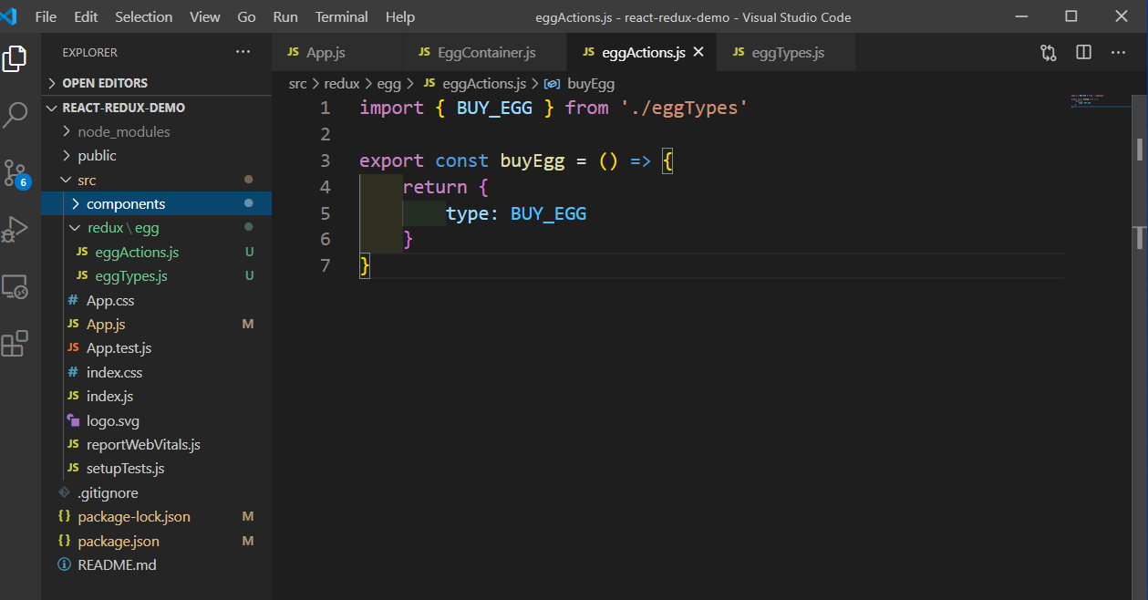Collapse the src folder
1148x600 pixels.
pos(157,180)
